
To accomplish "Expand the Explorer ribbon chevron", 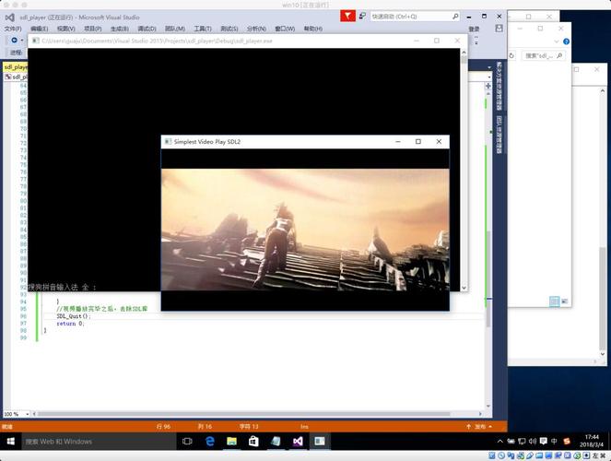I will pos(556,41).
